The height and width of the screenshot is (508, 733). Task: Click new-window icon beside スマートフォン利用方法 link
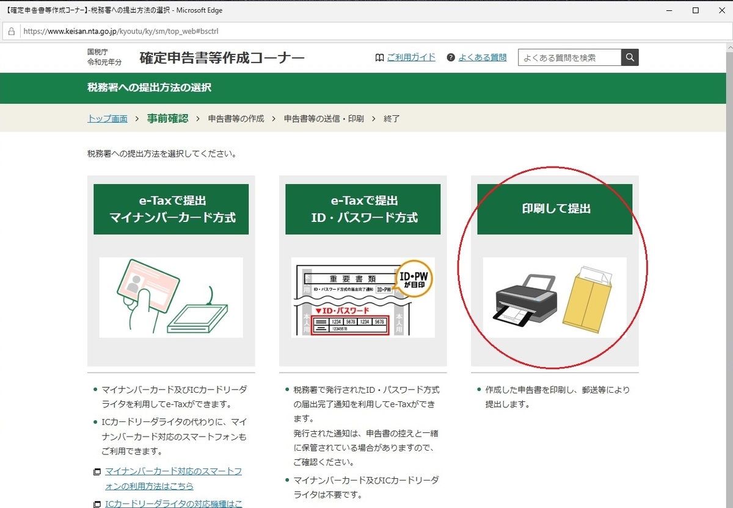[x=97, y=472]
